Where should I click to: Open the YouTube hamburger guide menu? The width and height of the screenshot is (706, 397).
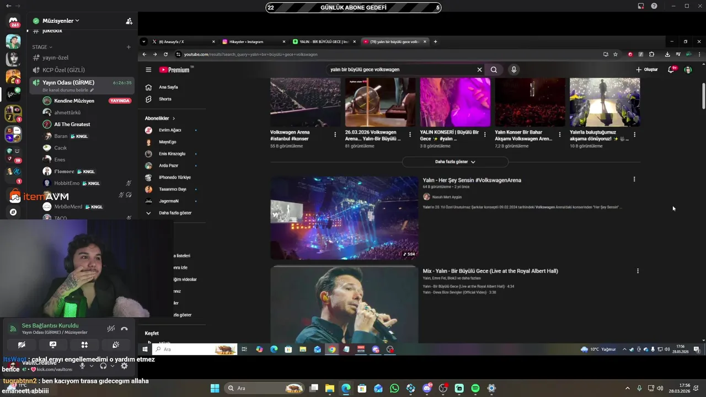(148, 70)
